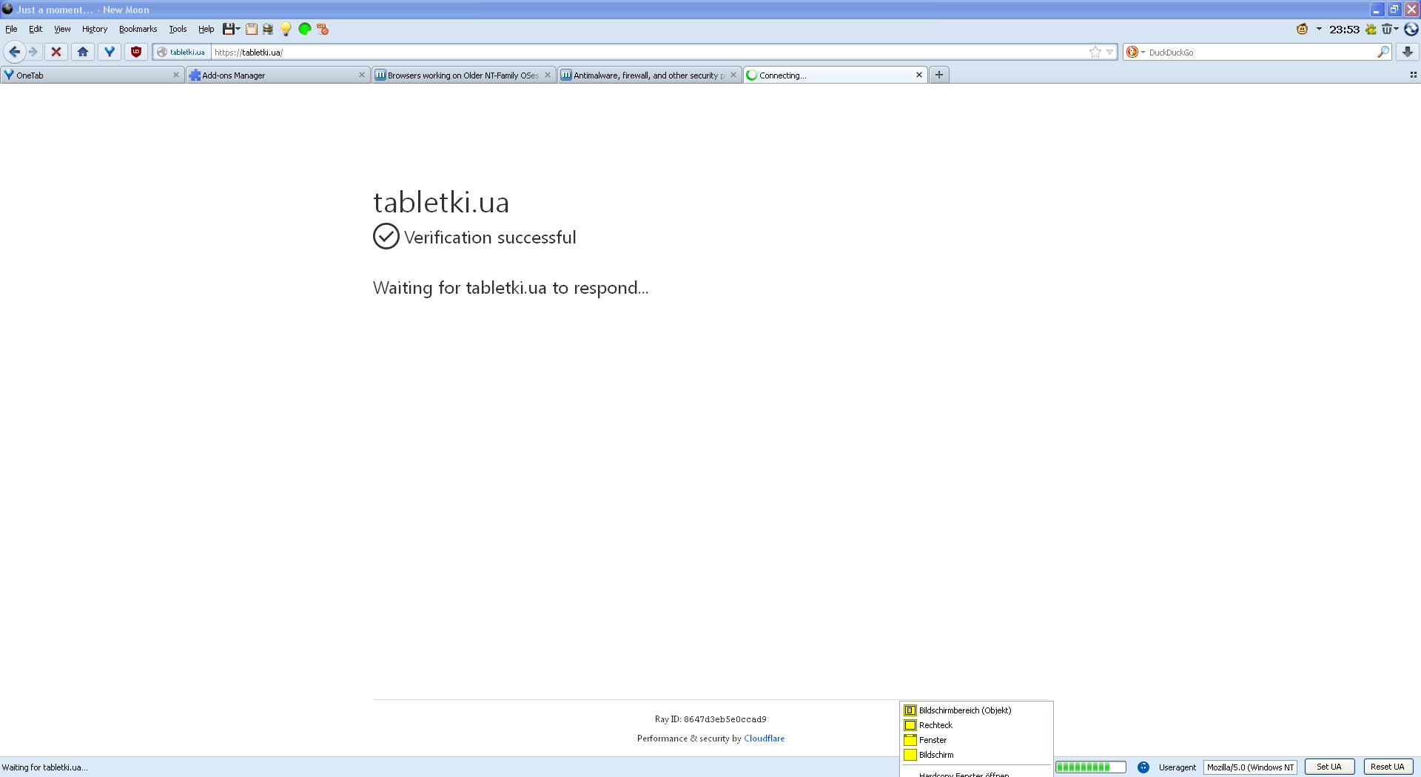The width and height of the screenshot is (1421, 777).
Task: Click the Set UA button
Action: [1329, 767]
